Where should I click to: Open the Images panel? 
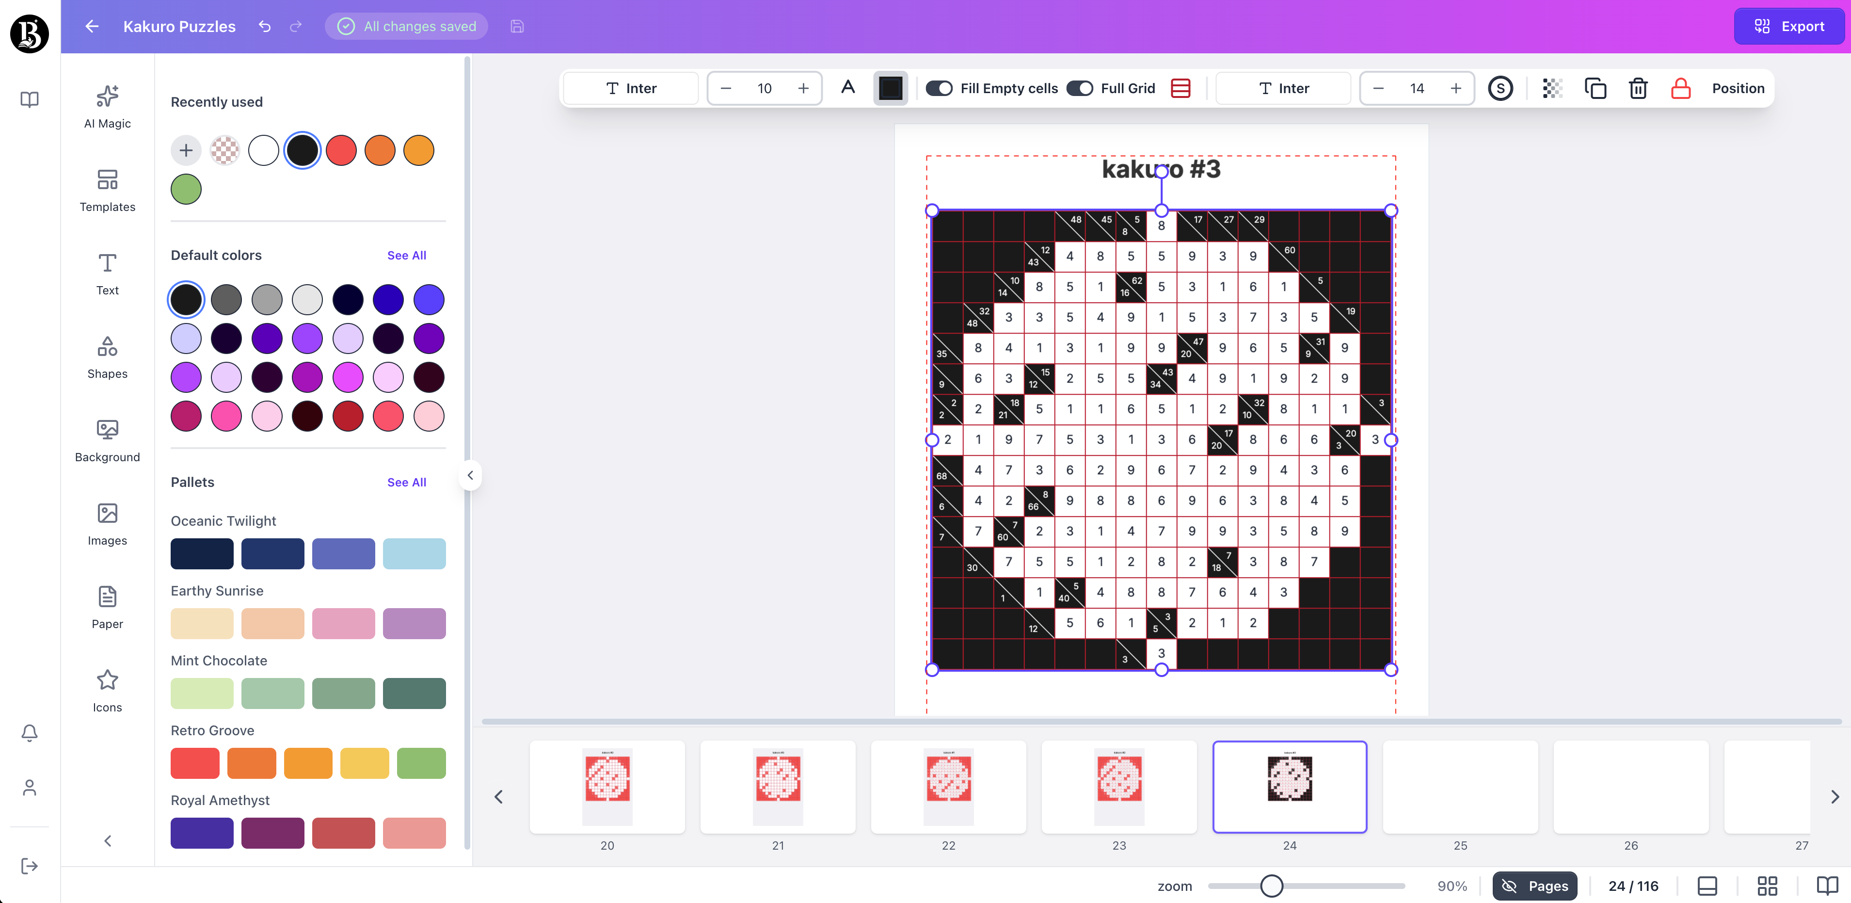point(106,523)
